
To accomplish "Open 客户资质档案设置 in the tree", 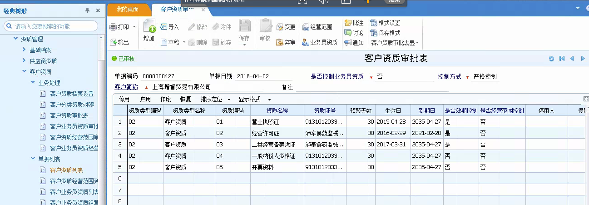I will (x=72, y=94).
